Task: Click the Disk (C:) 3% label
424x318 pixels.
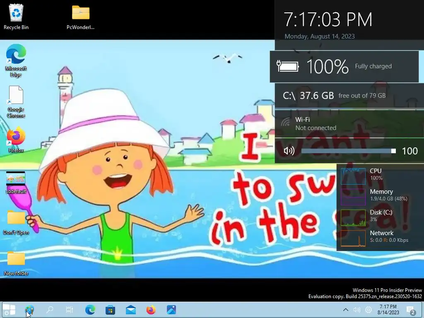Action: (381, 215)
